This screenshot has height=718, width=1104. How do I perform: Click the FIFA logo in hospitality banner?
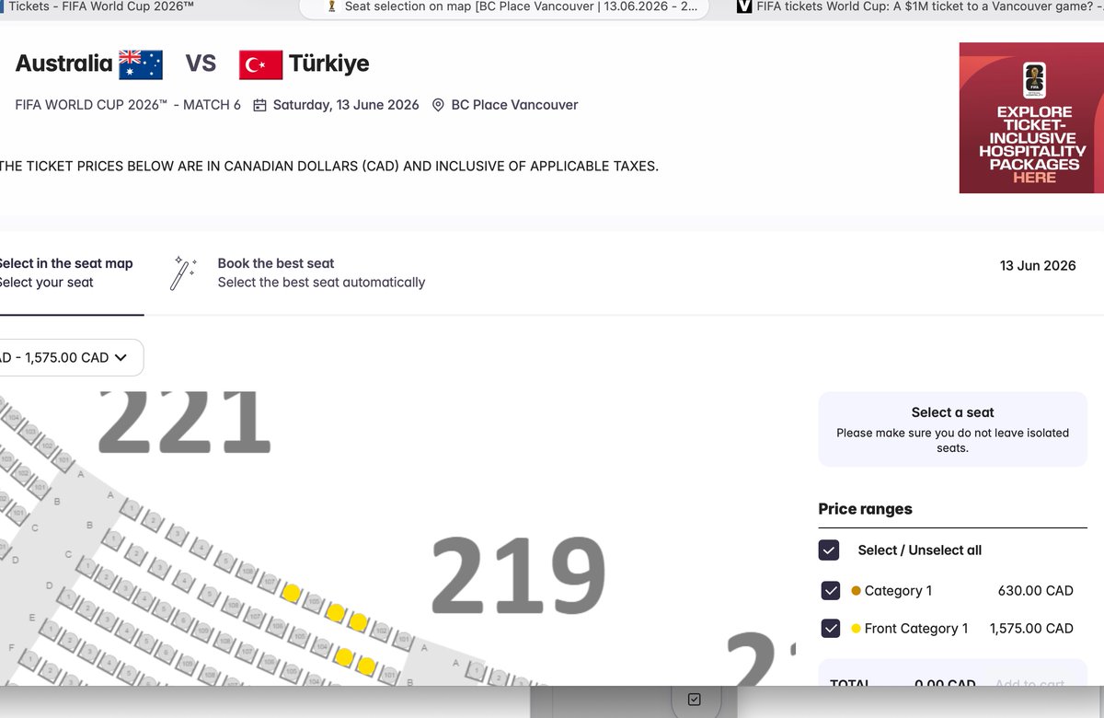1034,80
